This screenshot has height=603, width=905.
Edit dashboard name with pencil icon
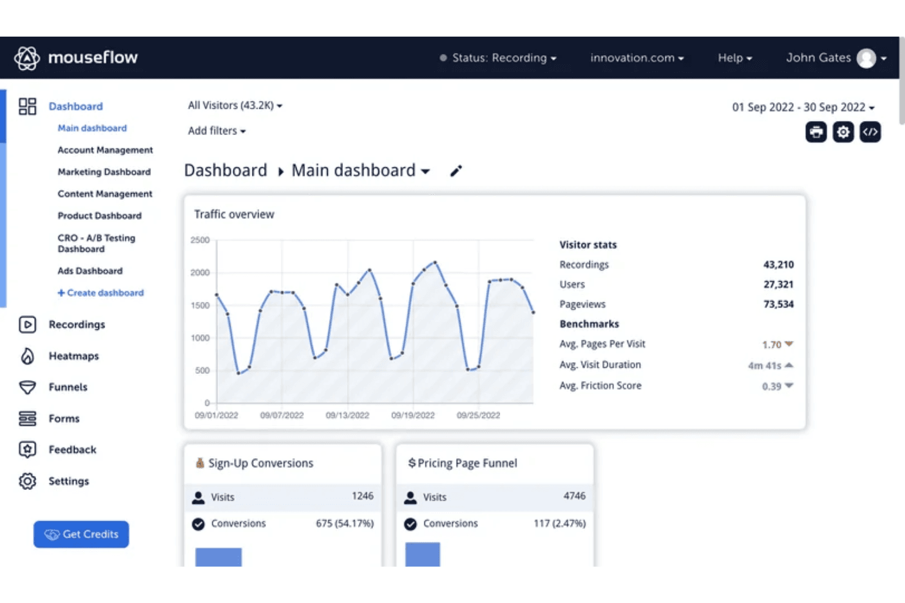pos(456,171)
